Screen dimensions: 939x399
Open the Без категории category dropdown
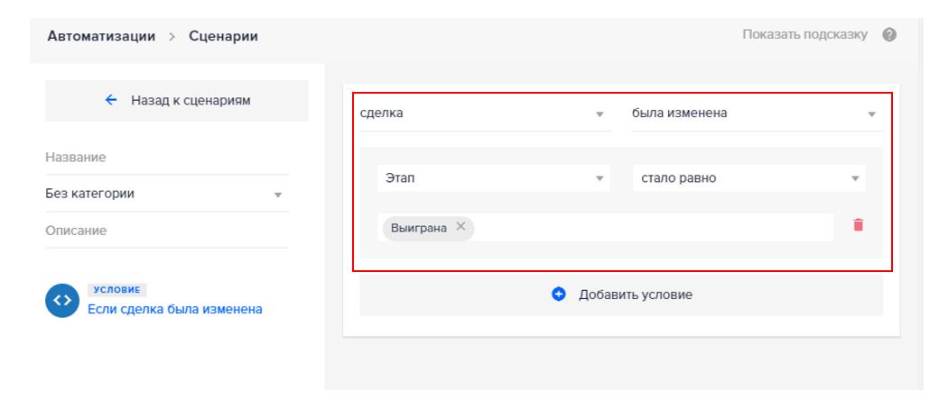pos(166,194)
